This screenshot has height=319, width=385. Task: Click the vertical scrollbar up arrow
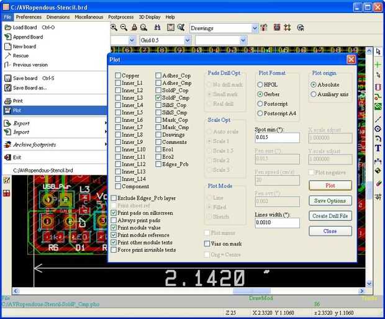click(369, 51)
